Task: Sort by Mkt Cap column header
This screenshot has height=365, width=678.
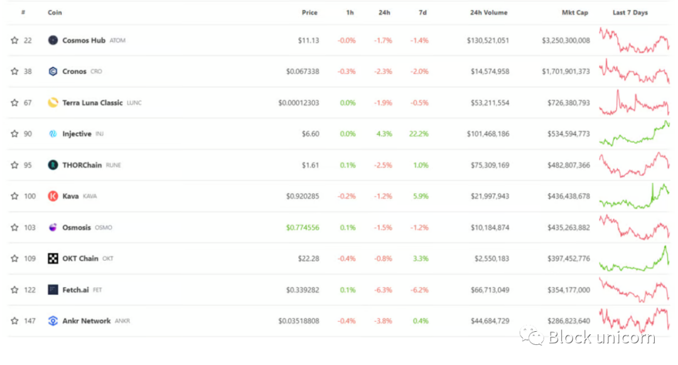Action: tap(575, 13)
